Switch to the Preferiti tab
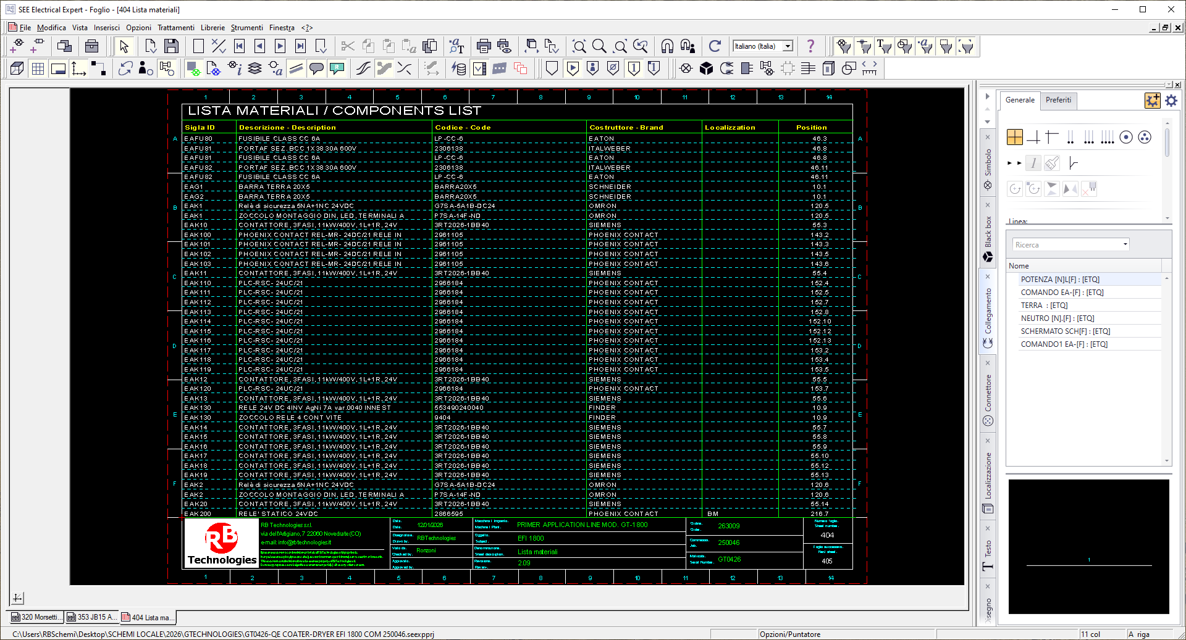Image resolution: width=1186 pixels, height=640 pixels. pyautogui.click(x=1058, y=100)
